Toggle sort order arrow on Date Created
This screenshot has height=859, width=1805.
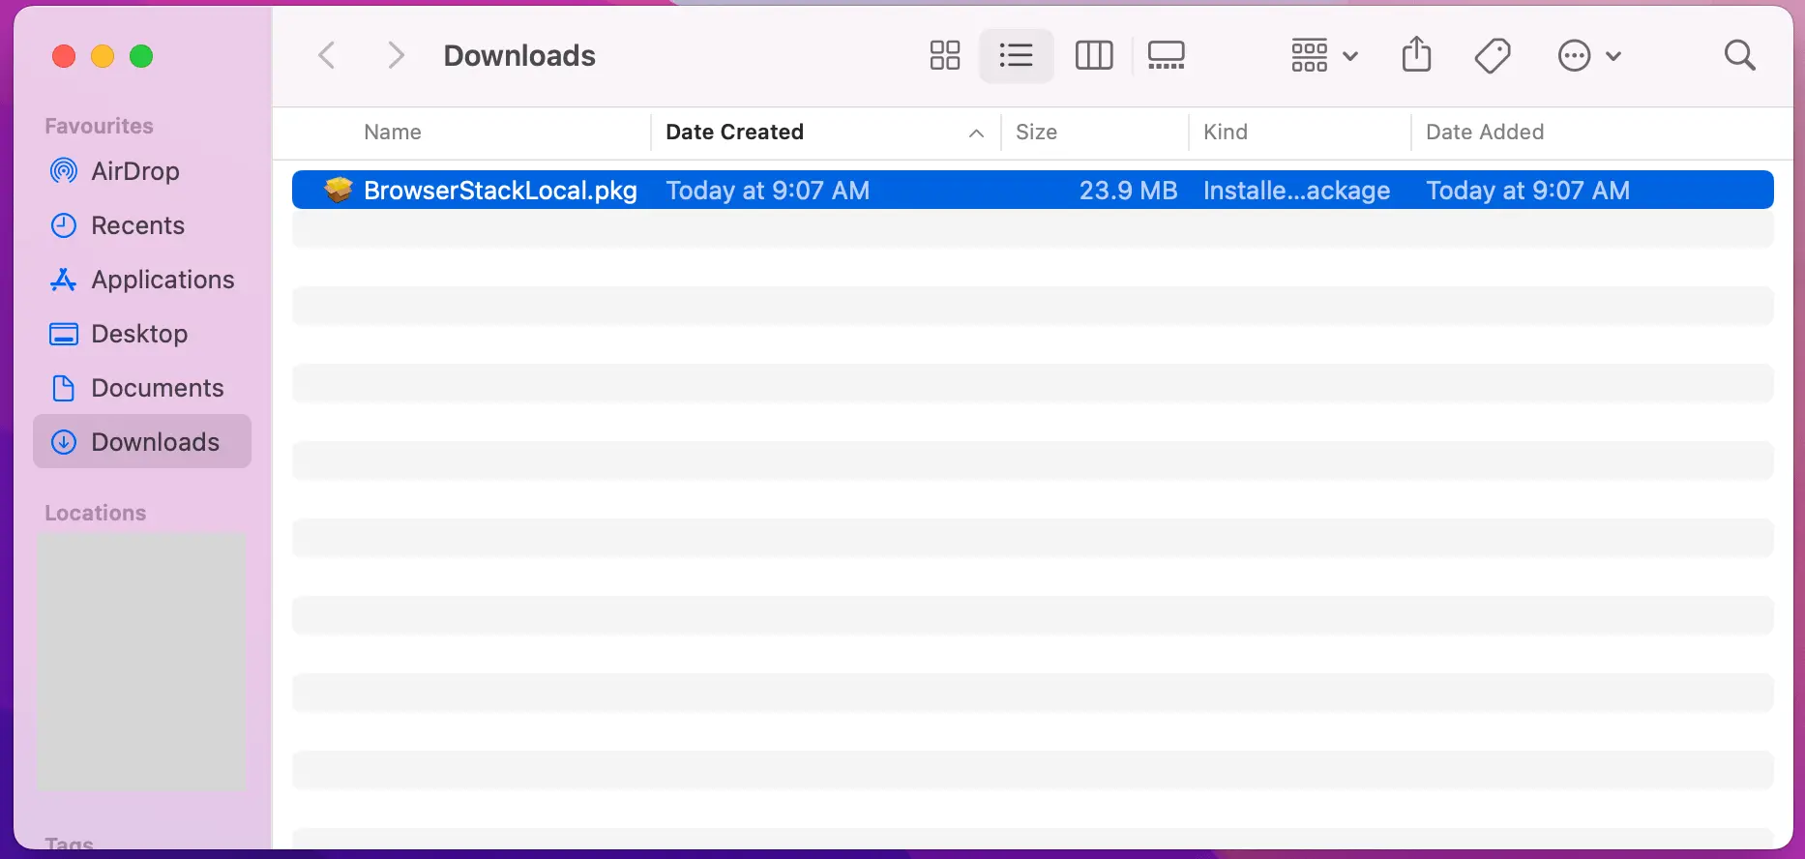(x=976, y=133)
